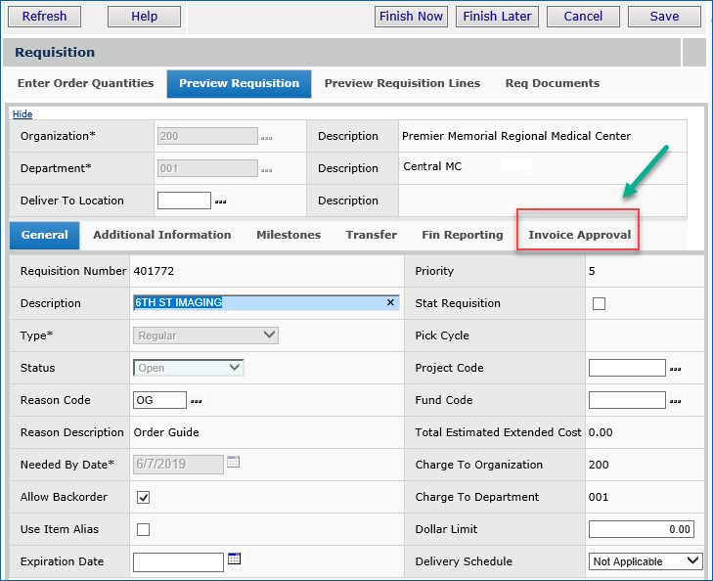This screenshot has height=581, width=713.
Task: Open lookup for Deliver To Location
Action: pos(221,201)
